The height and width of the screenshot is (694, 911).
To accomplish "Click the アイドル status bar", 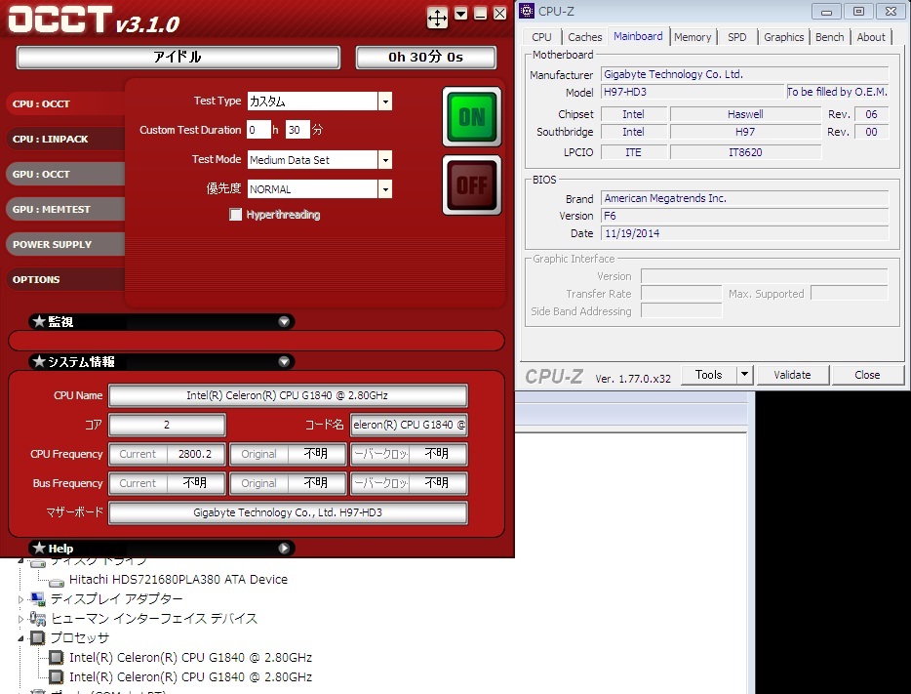I will click(x=178, y=57).
